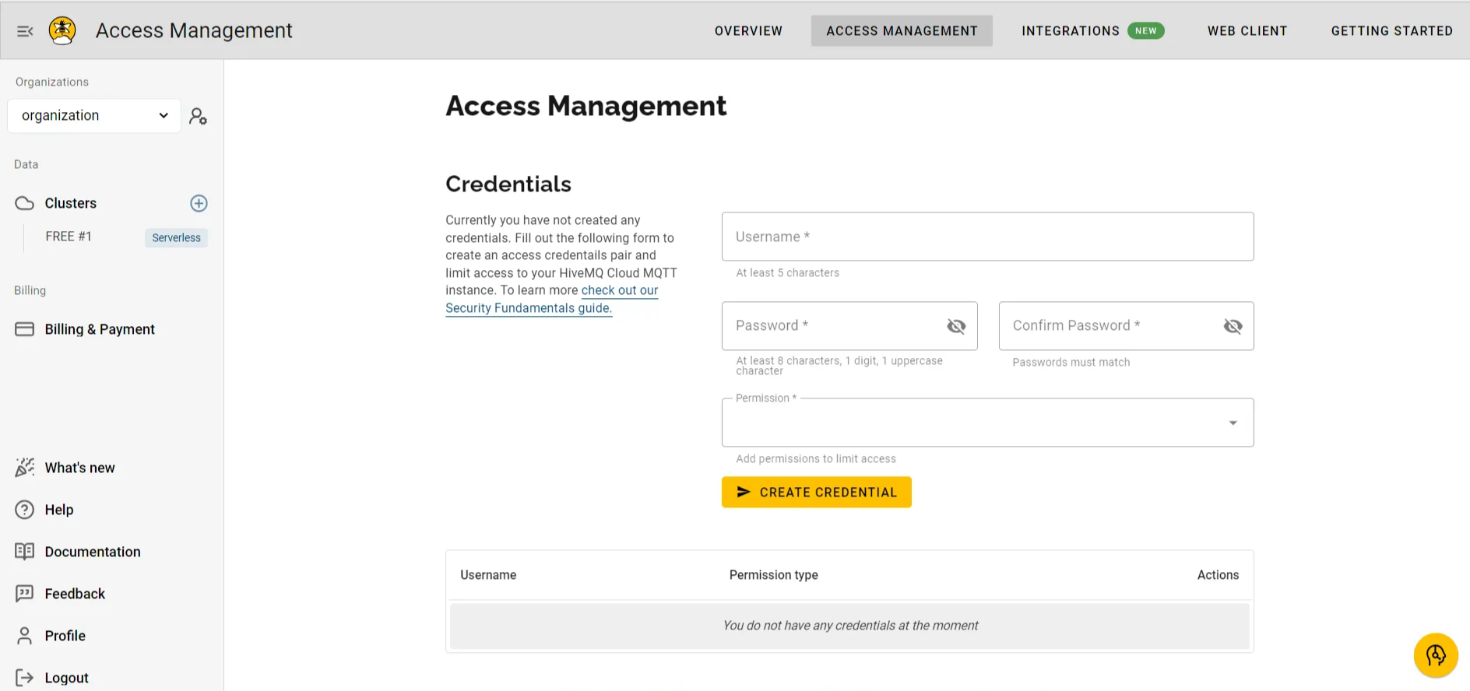Select the FREE #1 cluster
This screenshot has width=1470, height=691.
tap(69, 237)
